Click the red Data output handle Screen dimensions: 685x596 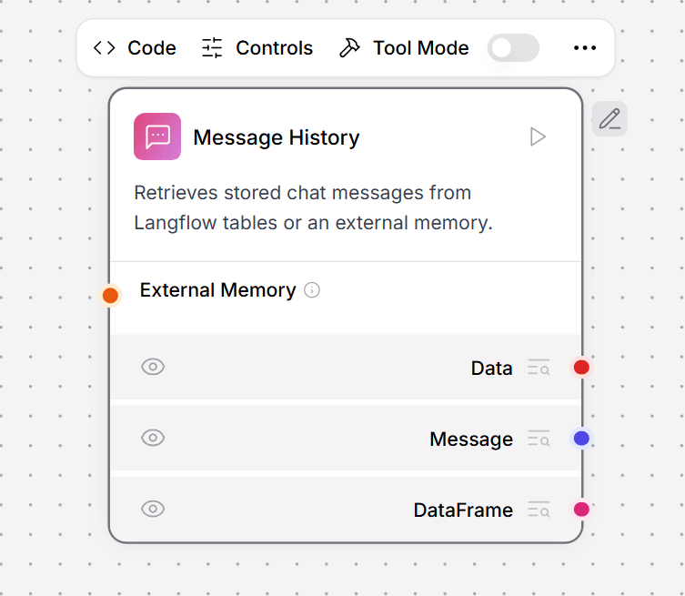(581, 368)
